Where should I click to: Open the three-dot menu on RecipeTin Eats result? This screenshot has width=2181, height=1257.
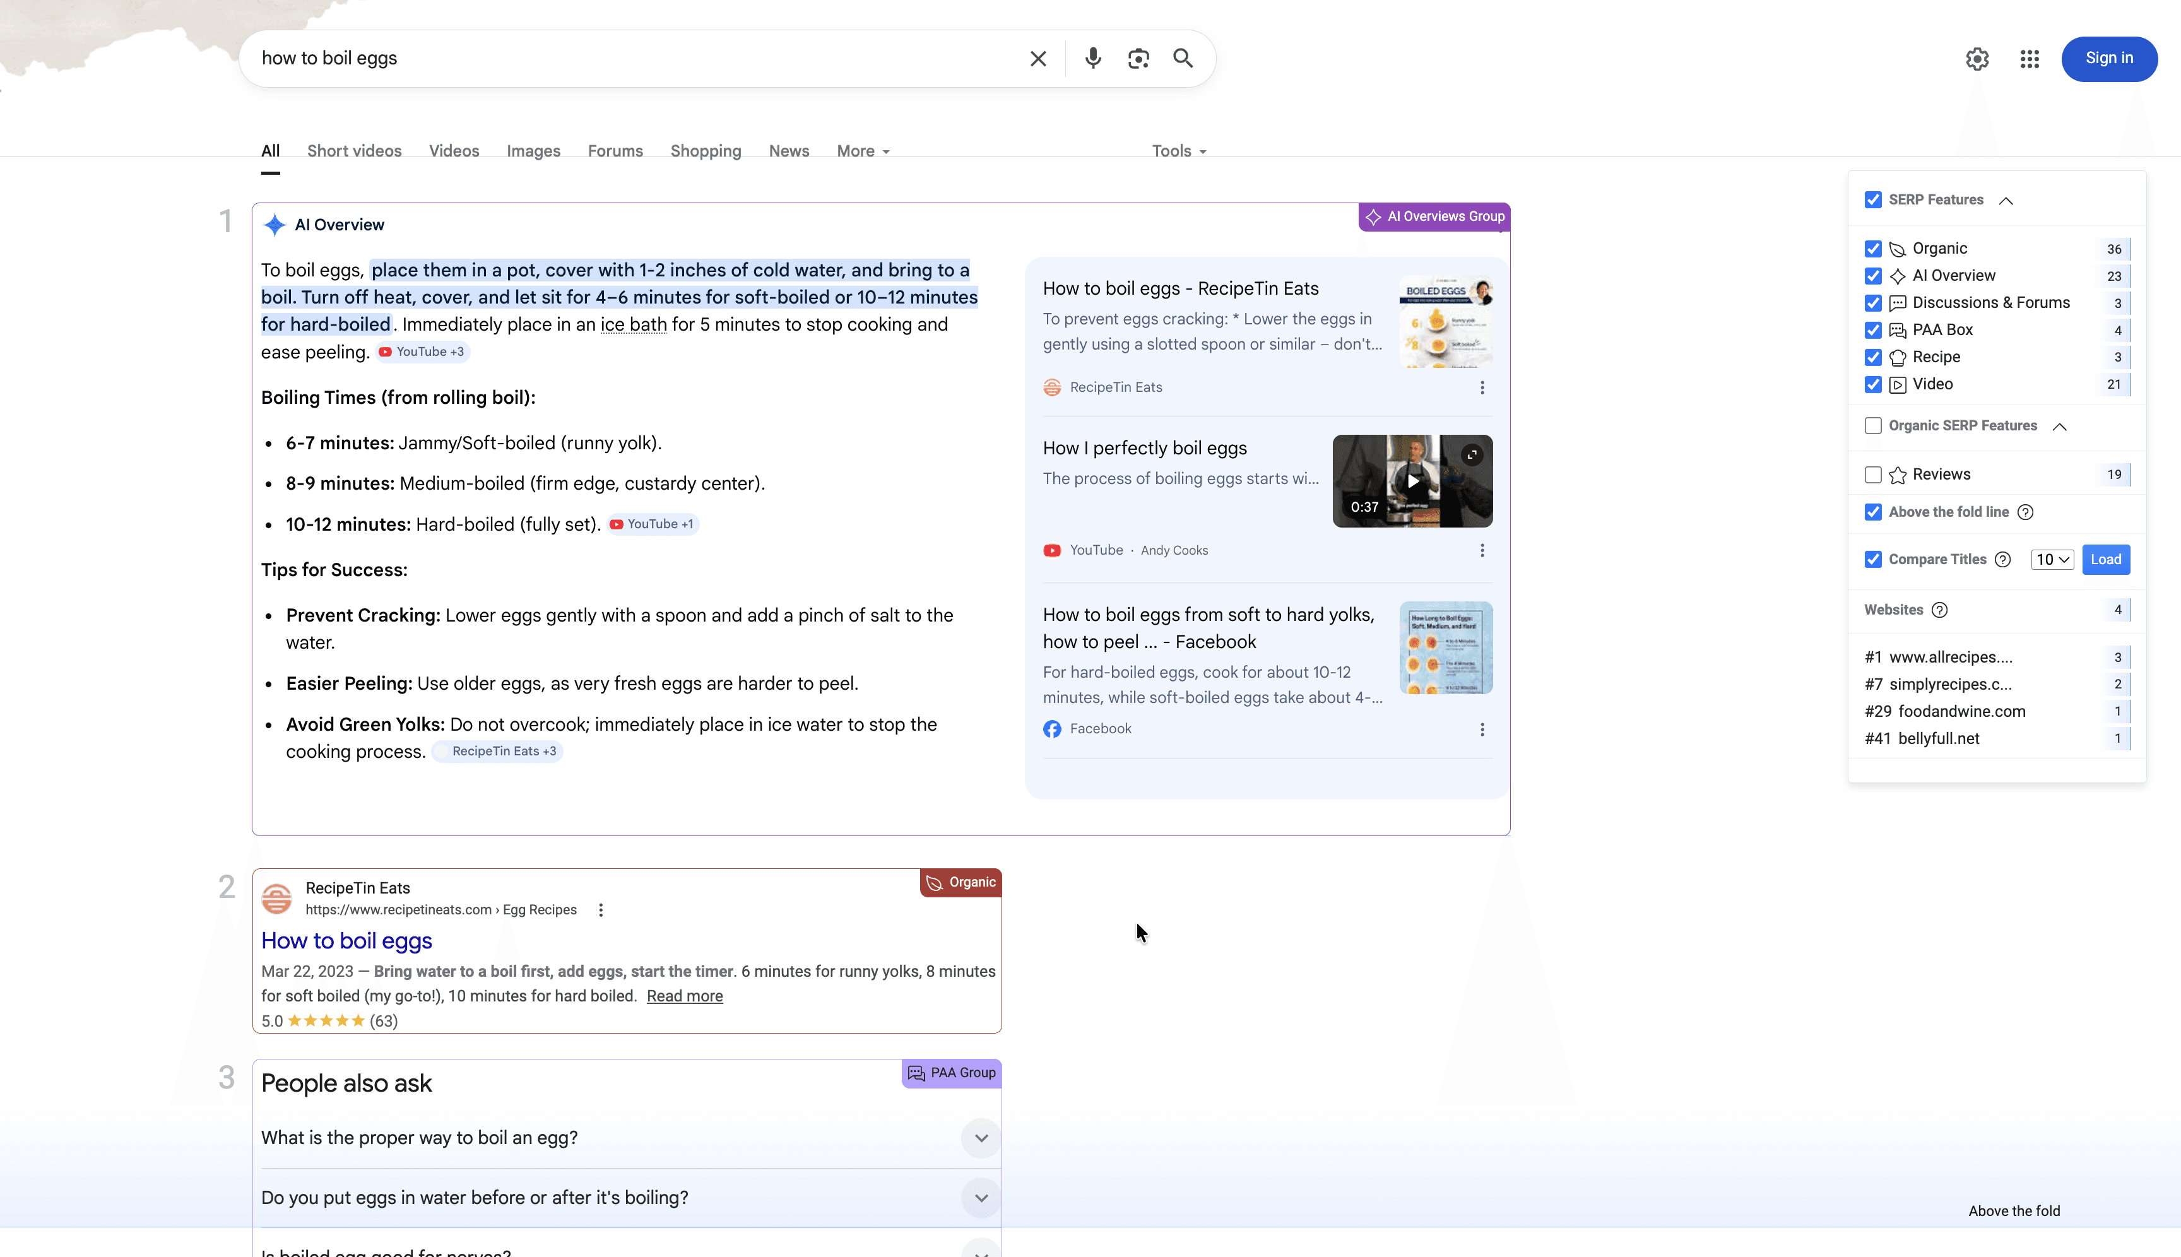pos(600,910)
